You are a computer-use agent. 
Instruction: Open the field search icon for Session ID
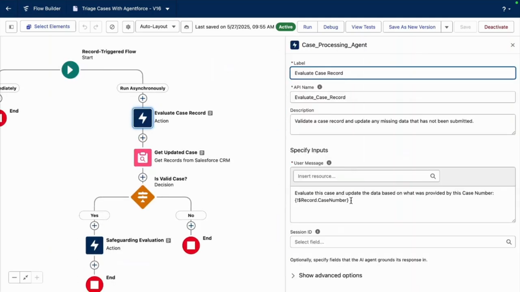pos(509,242)
